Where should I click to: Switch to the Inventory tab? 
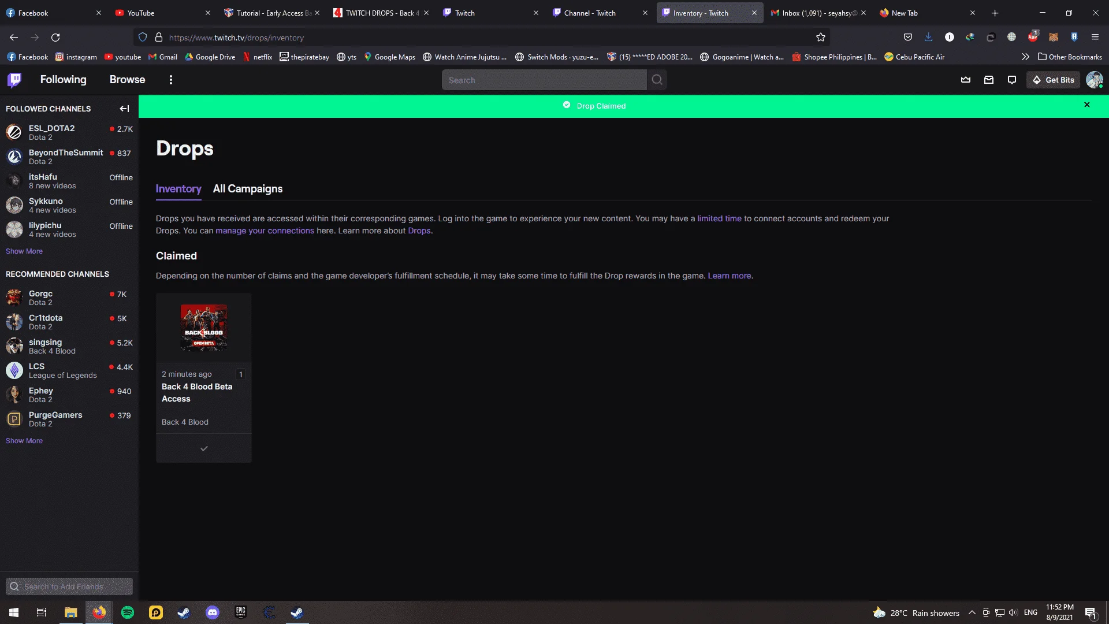pos(178,189)
